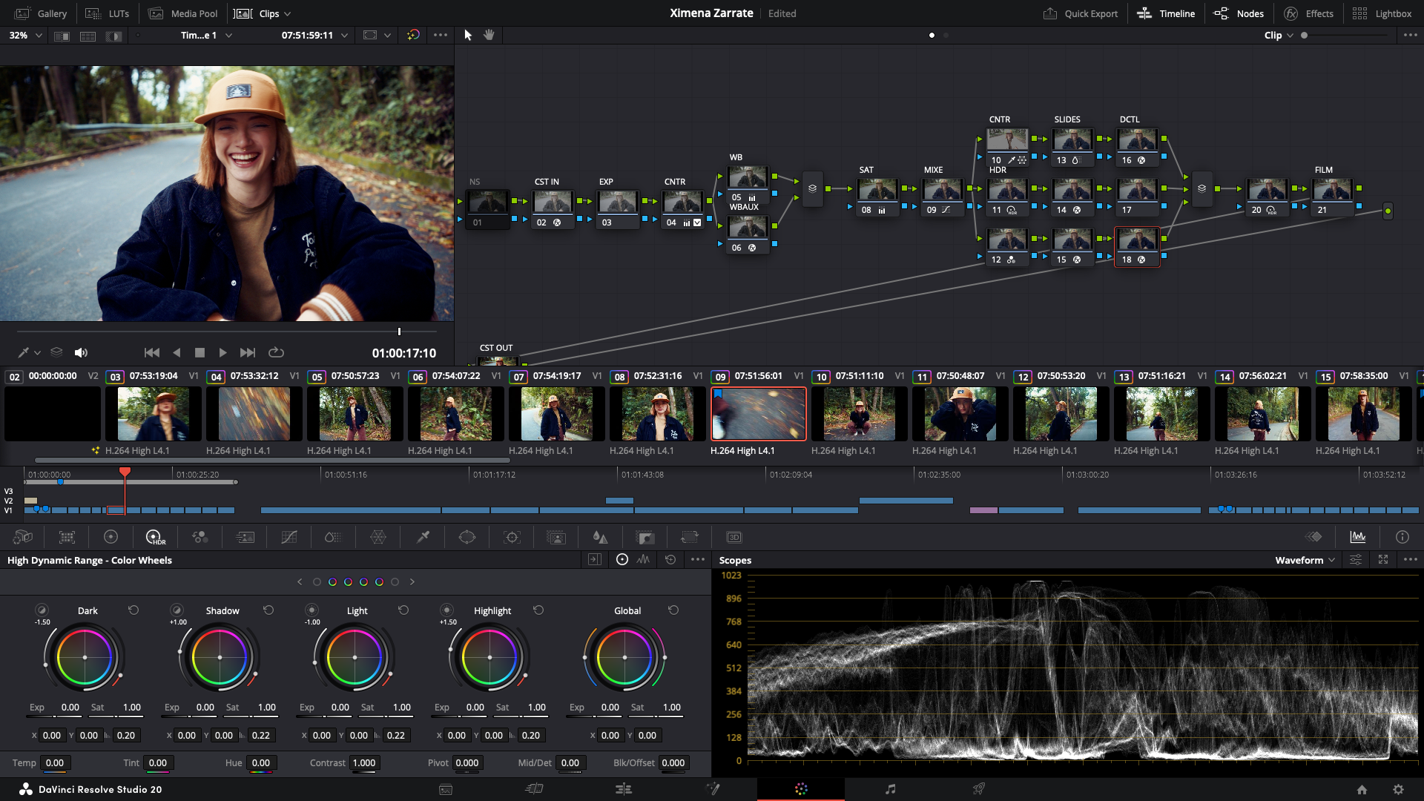
Task: Open the Tracker palette
Action: click(x=512, y=537)
